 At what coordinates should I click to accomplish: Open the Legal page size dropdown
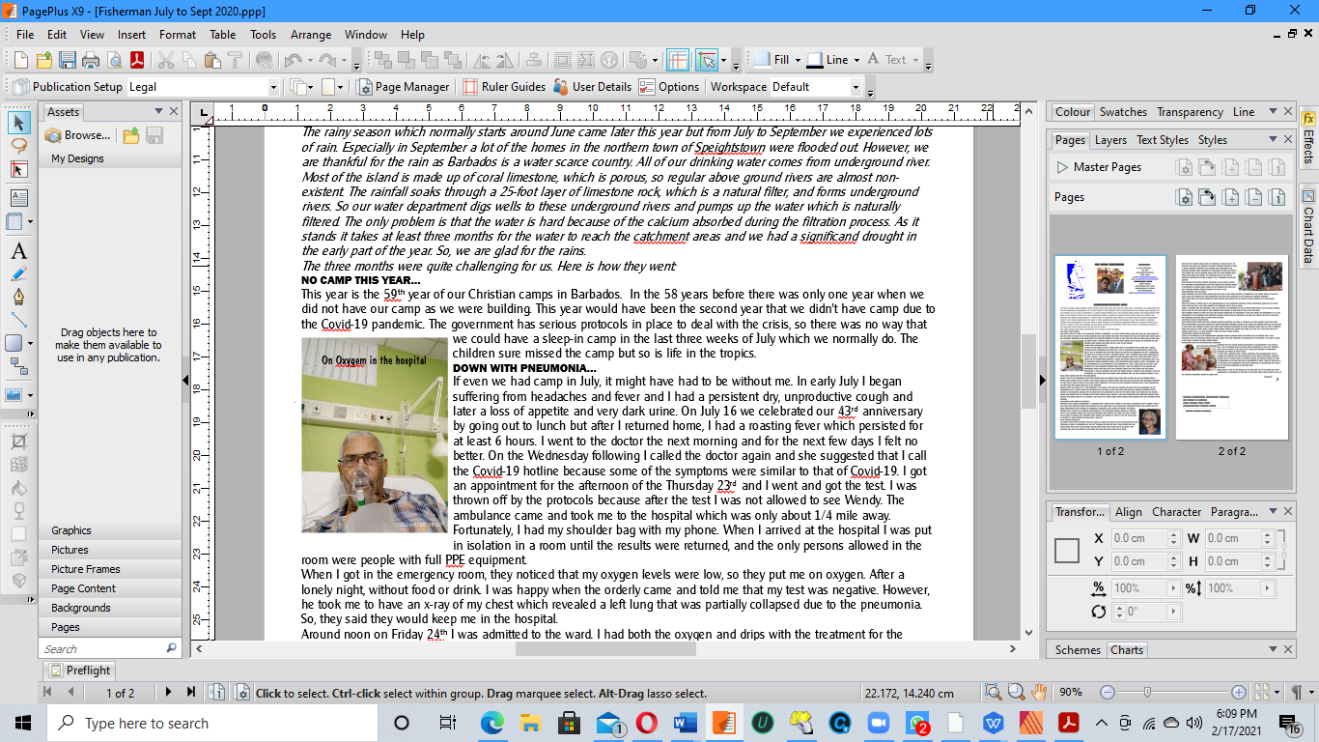tap(274, 86)
